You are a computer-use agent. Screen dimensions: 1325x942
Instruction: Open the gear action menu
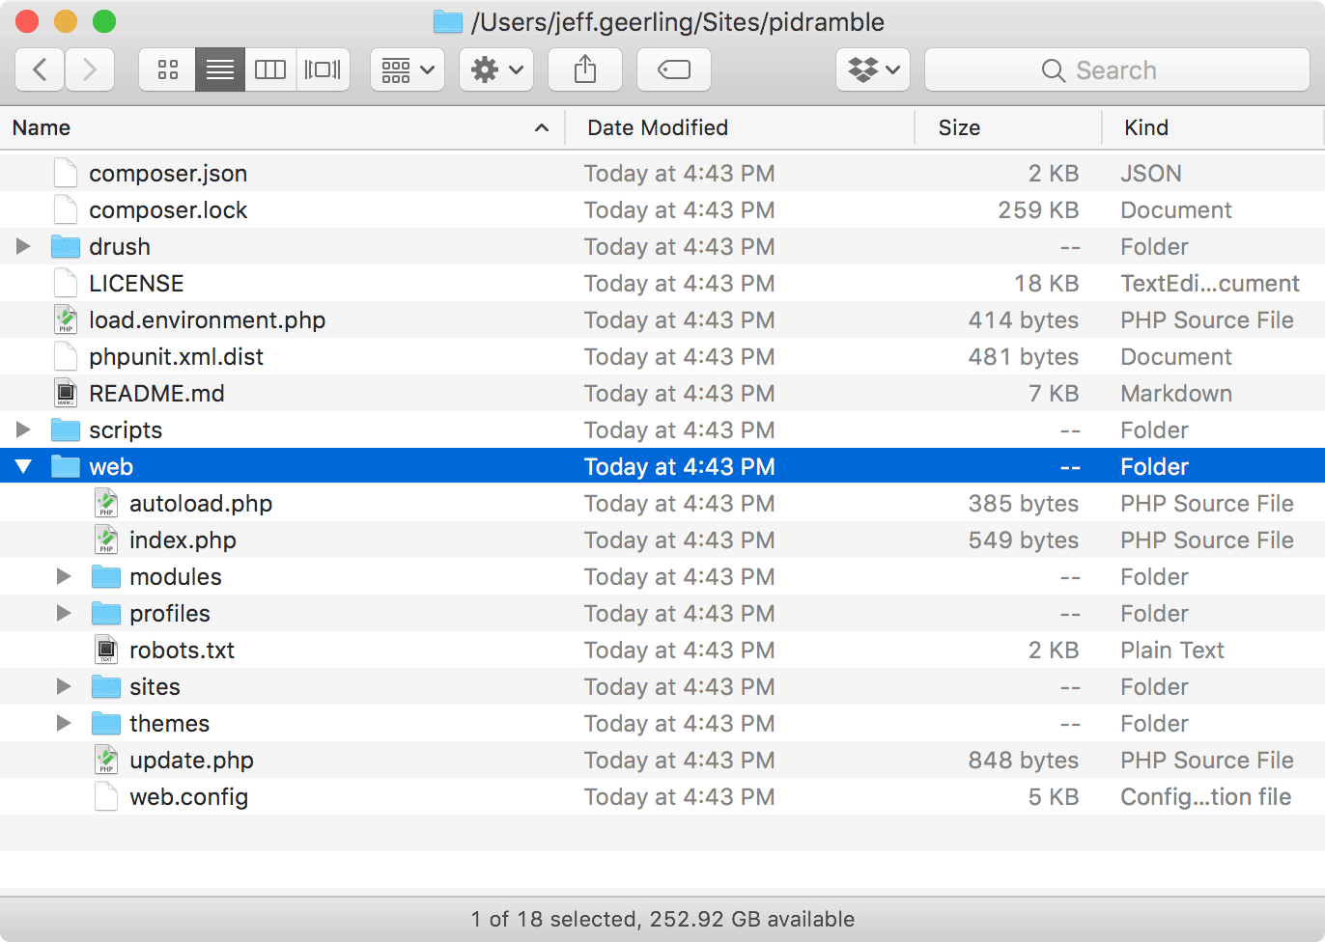(x=496, y=69)
